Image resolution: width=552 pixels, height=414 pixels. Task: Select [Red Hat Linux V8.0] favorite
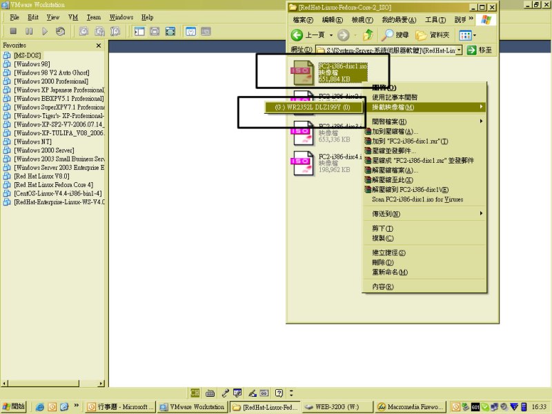pyautogui.click(x=41, y=176)
